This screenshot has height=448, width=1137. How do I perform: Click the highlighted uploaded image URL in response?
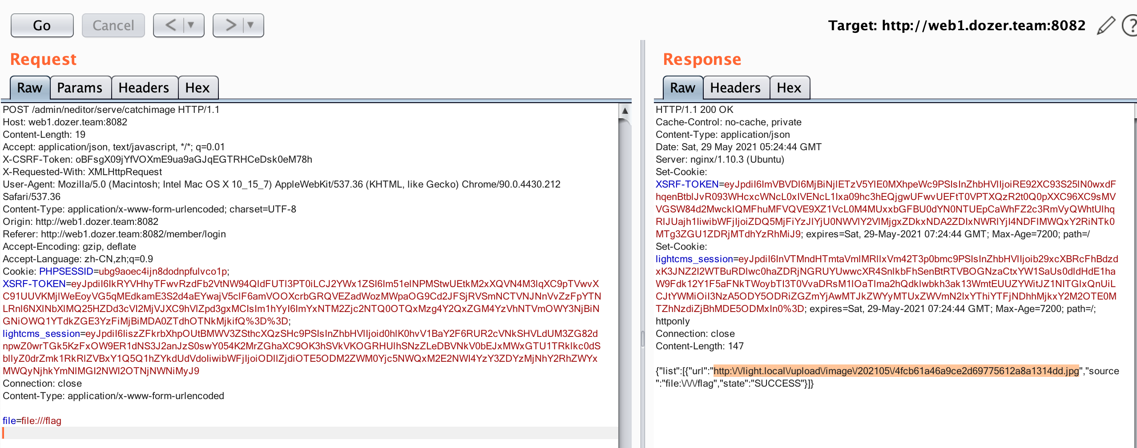tap(896, 371)
